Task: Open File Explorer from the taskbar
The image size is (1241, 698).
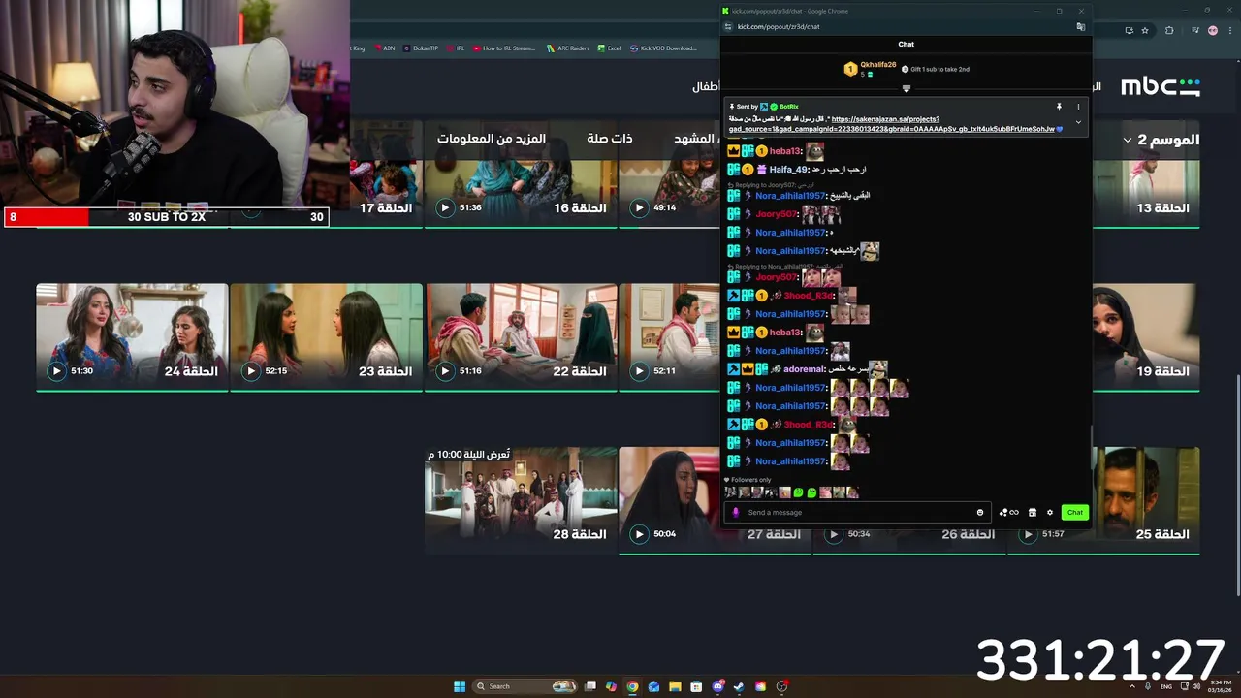Action: point(675,686)
